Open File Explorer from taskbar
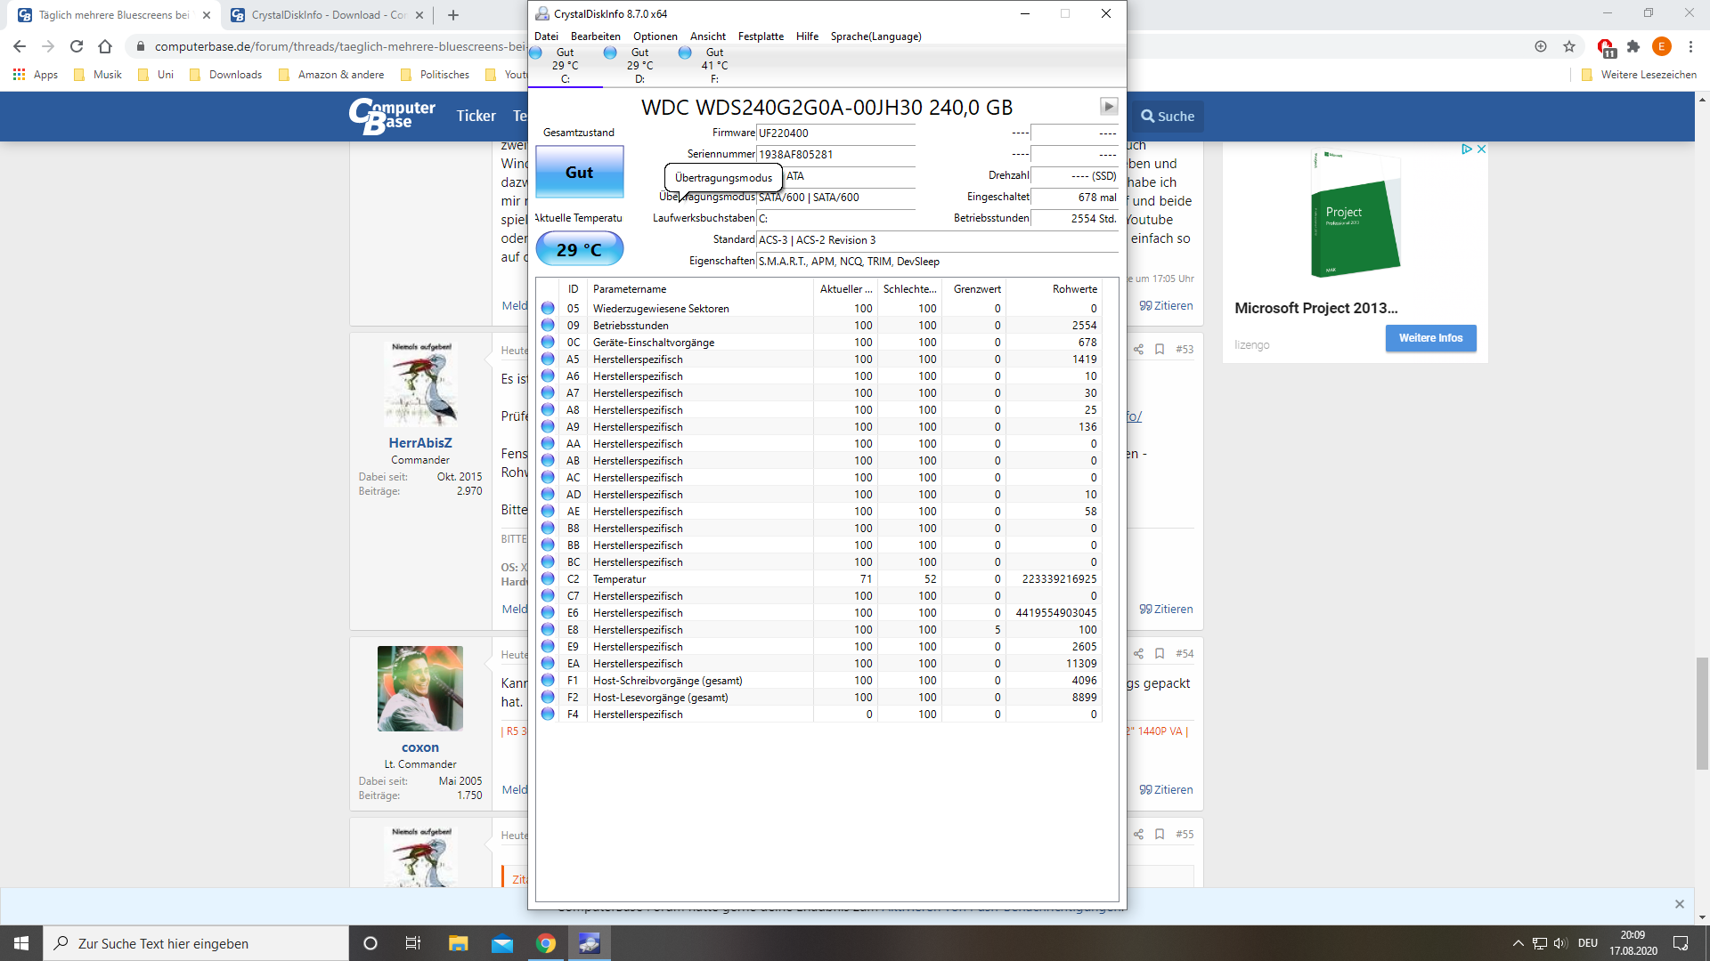Image resolution: width=1710 pixels, height=961 pixels. click(x=458, y=943)
